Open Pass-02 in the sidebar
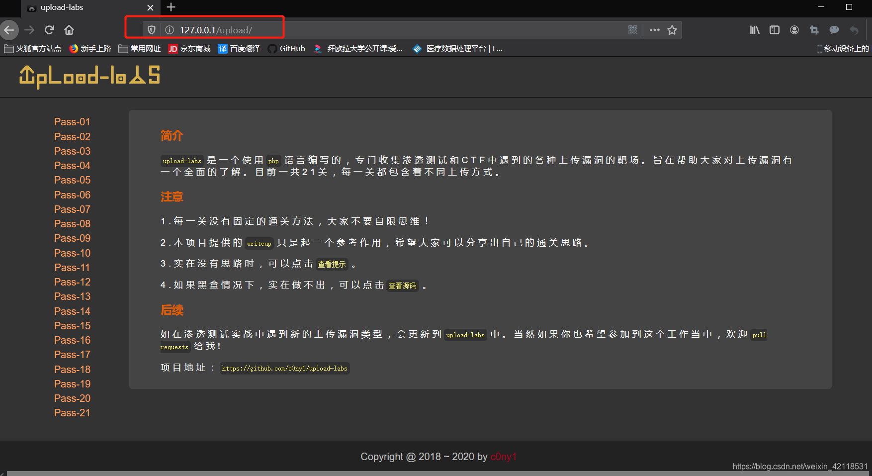872x476 pixels. pyautogui.click(x=72, y=137)
